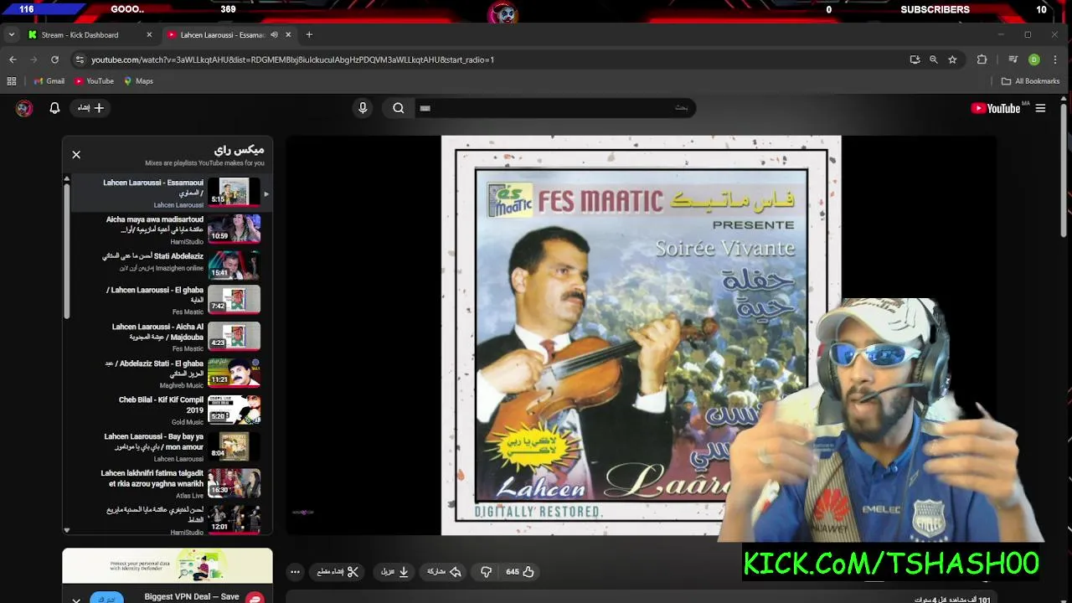Open the Maps bookmark

point(139,81)
